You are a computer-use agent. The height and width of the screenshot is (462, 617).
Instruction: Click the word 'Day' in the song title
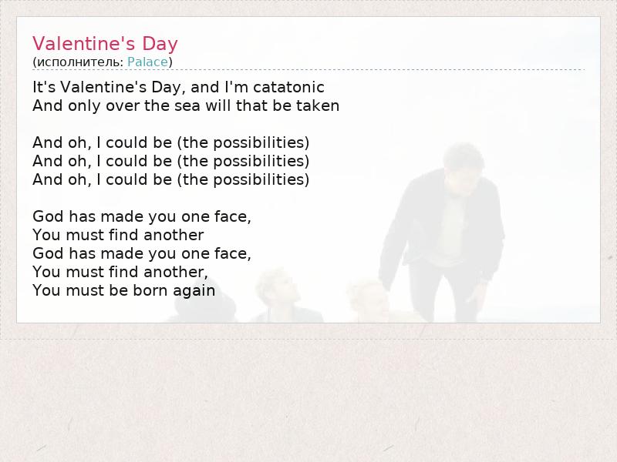click(159, 44)
